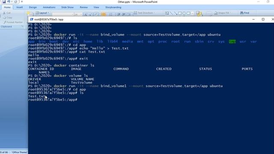Click the New Slide icon
The width and height of the screenshot is (274, 154).
click(x=30, y=14)
